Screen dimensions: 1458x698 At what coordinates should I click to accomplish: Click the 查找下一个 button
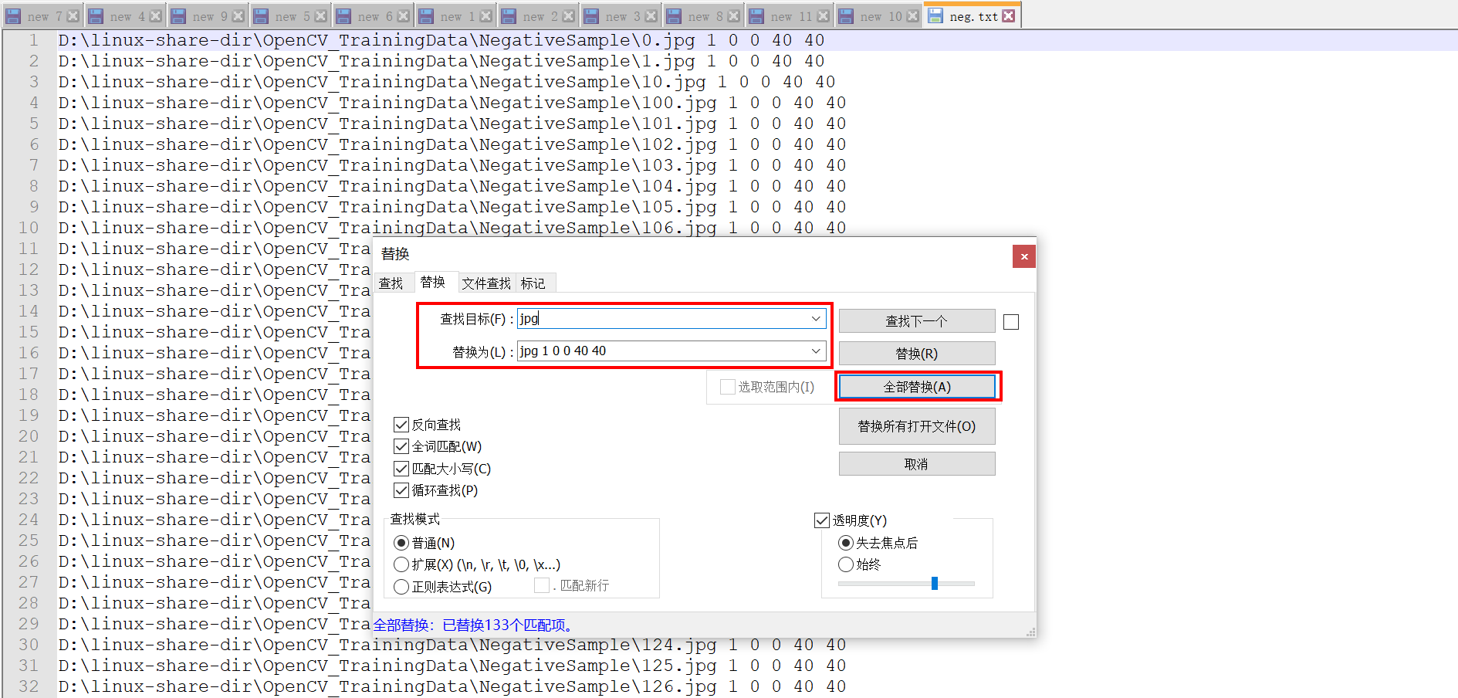(917, 321)
